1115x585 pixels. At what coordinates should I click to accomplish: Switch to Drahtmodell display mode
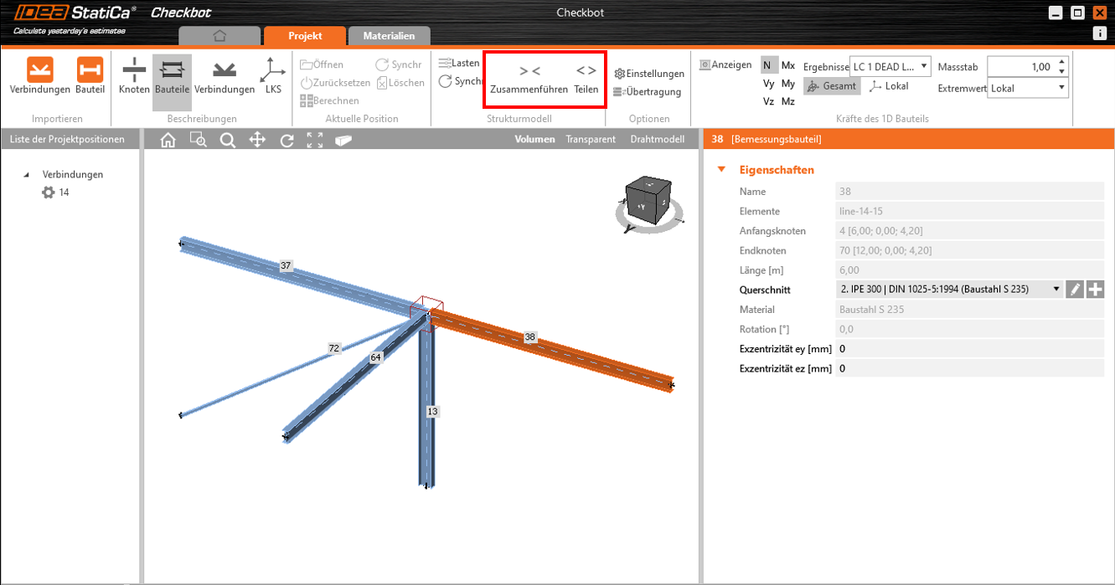tap(658, 140)
